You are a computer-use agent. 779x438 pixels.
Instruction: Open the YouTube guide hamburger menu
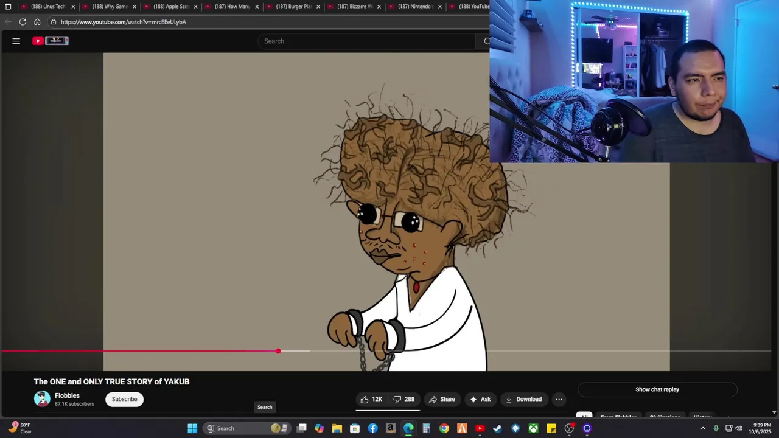point(16,41)
